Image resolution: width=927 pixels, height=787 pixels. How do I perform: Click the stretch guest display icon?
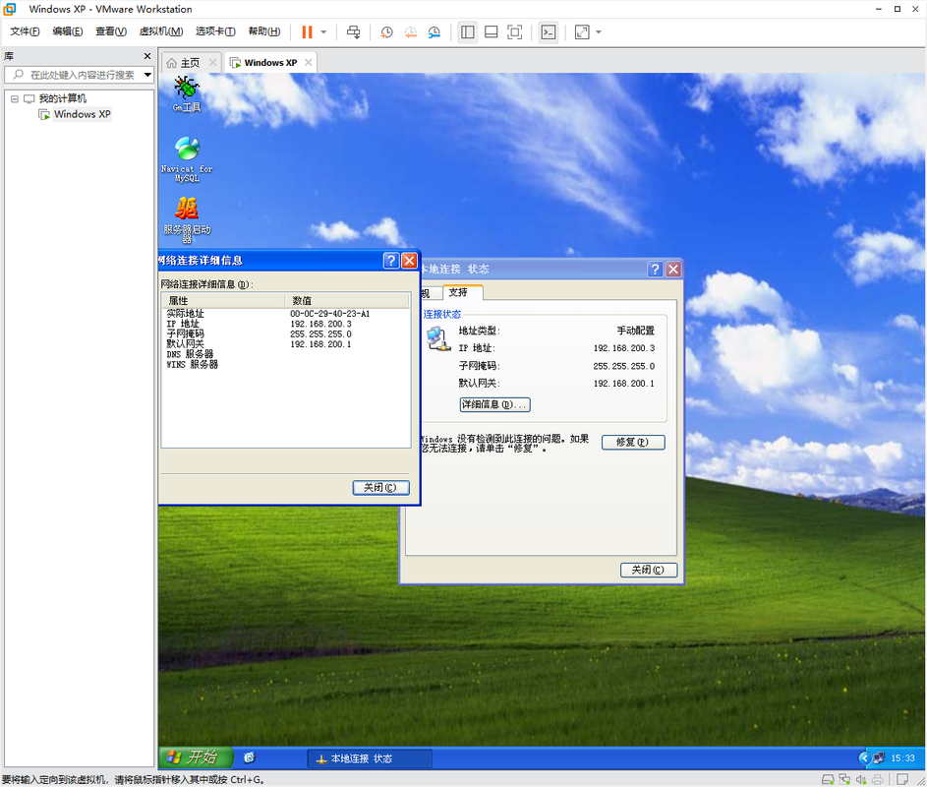coord(582,31)
